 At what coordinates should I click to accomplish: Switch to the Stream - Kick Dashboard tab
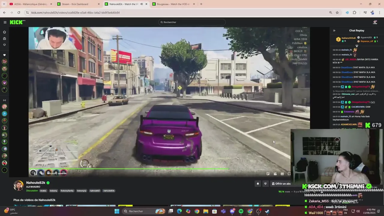pyautogui.click(x=78, y=4)
